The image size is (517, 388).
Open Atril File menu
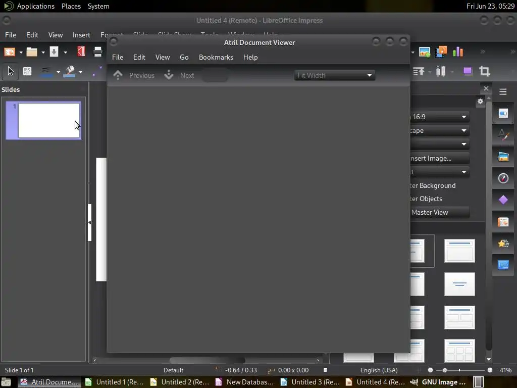point(117,57)
